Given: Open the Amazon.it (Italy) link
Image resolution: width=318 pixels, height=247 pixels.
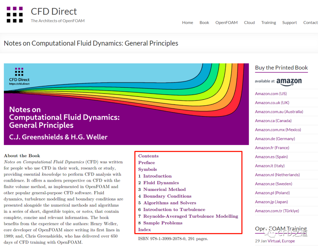Looking at the screenshot, I should pyautogui.click(x=270, y=166).
